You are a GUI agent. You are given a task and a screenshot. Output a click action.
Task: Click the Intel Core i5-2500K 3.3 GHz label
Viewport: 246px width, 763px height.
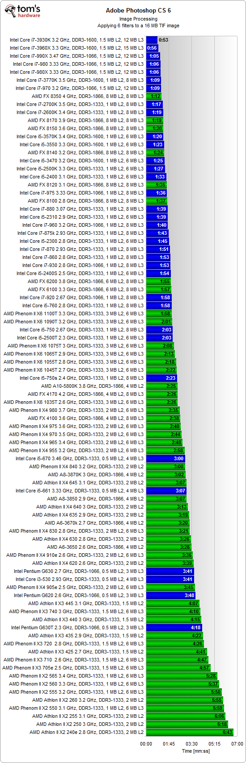coord(80,169)
